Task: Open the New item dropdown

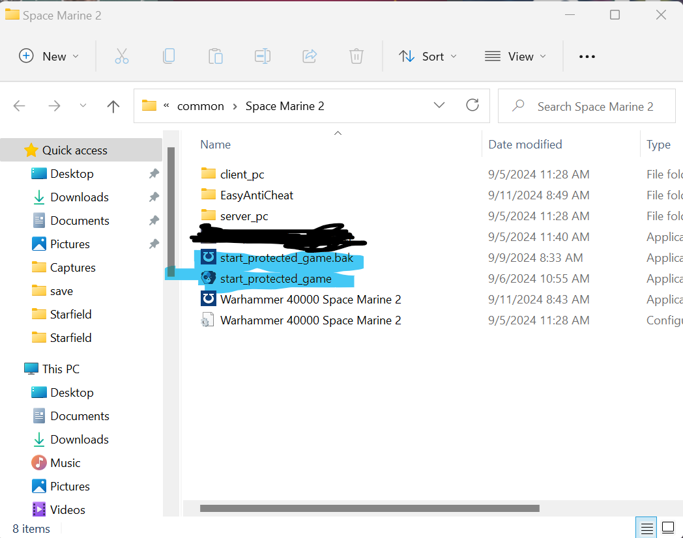Action: 50,57
